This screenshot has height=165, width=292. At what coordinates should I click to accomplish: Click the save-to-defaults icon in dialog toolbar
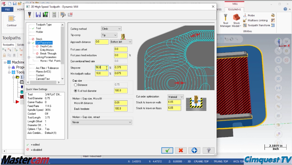[45, 15]
